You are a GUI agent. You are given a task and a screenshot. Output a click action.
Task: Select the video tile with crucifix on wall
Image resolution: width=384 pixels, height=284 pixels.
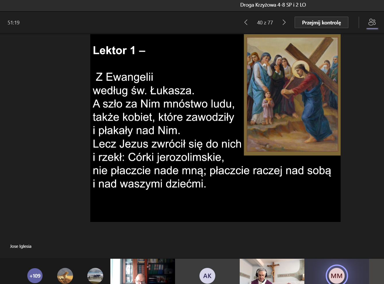(272, 271)
